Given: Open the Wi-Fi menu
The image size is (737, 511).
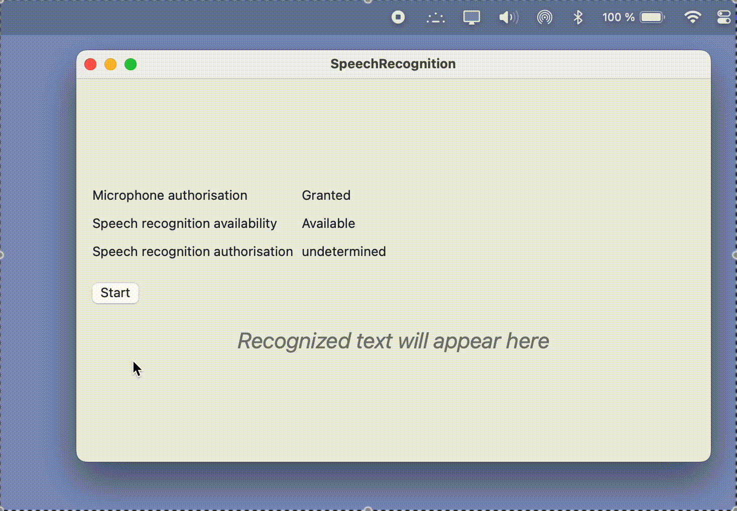Looking at the screenshot, I should click(692, 18).
